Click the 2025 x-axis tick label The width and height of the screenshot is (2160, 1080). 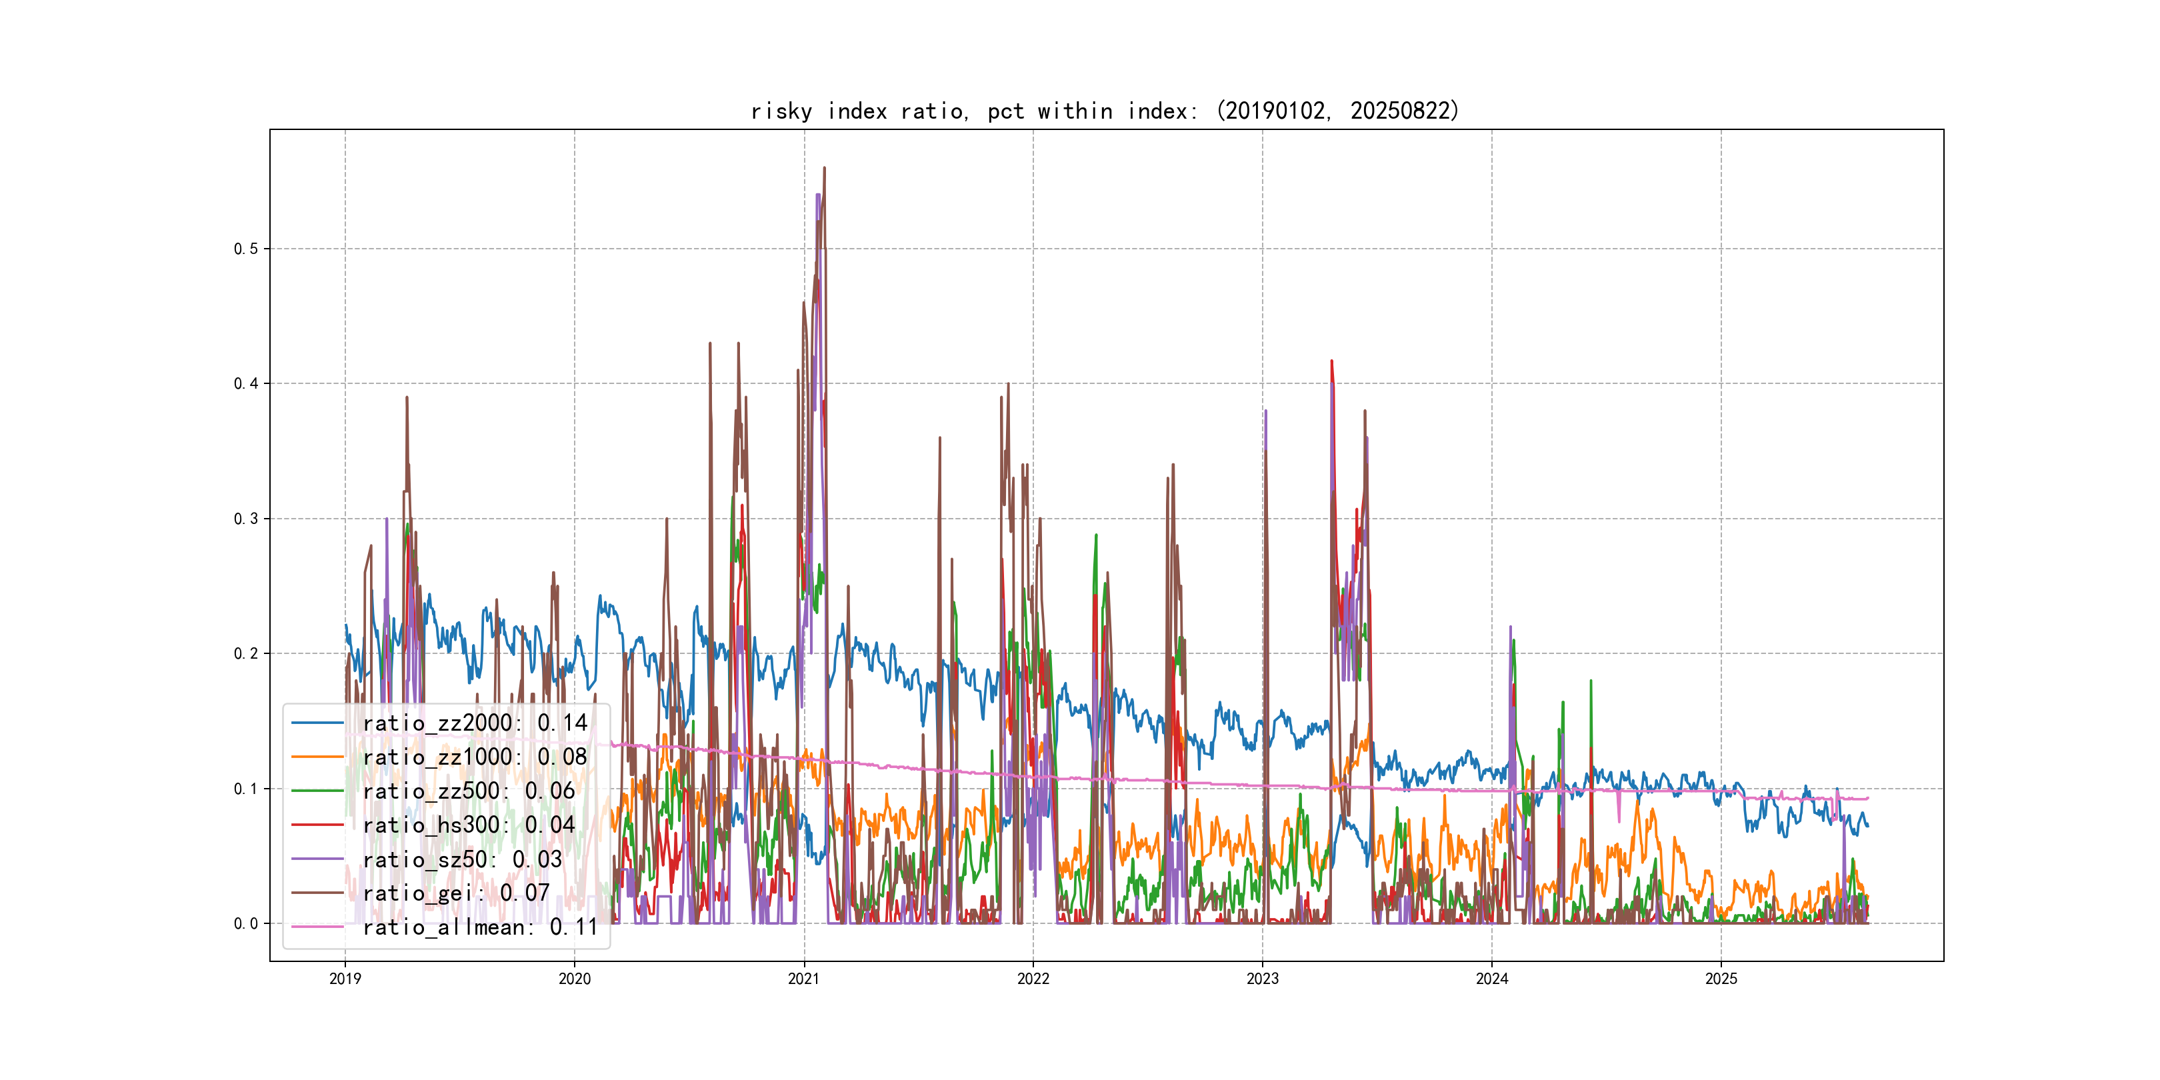pyautogui.click(x=1721, y=979)
